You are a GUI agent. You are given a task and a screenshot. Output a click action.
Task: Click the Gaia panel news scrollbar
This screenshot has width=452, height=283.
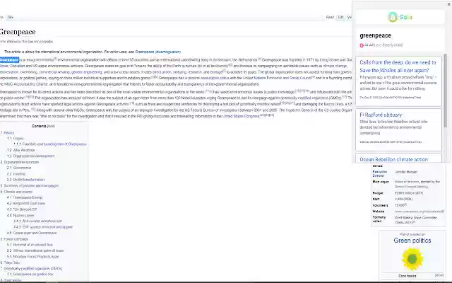pos(446,90)
